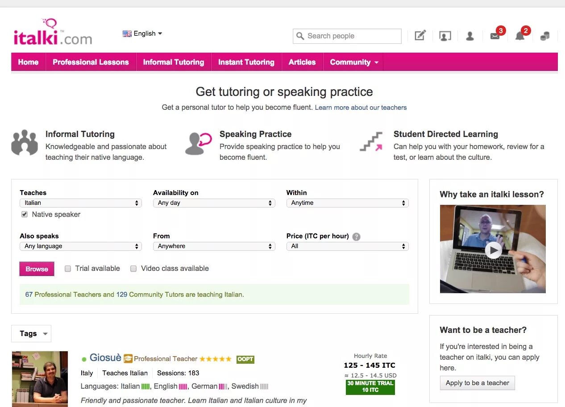Open the Also speaks Any language dropdown

(81, 246)
